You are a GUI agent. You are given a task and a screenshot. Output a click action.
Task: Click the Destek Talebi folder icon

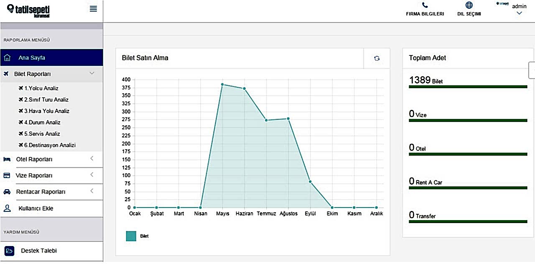[9, 251]
